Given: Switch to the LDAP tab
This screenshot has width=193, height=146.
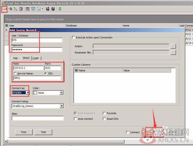Looking at the screenshot, I should tap(36, 58).
